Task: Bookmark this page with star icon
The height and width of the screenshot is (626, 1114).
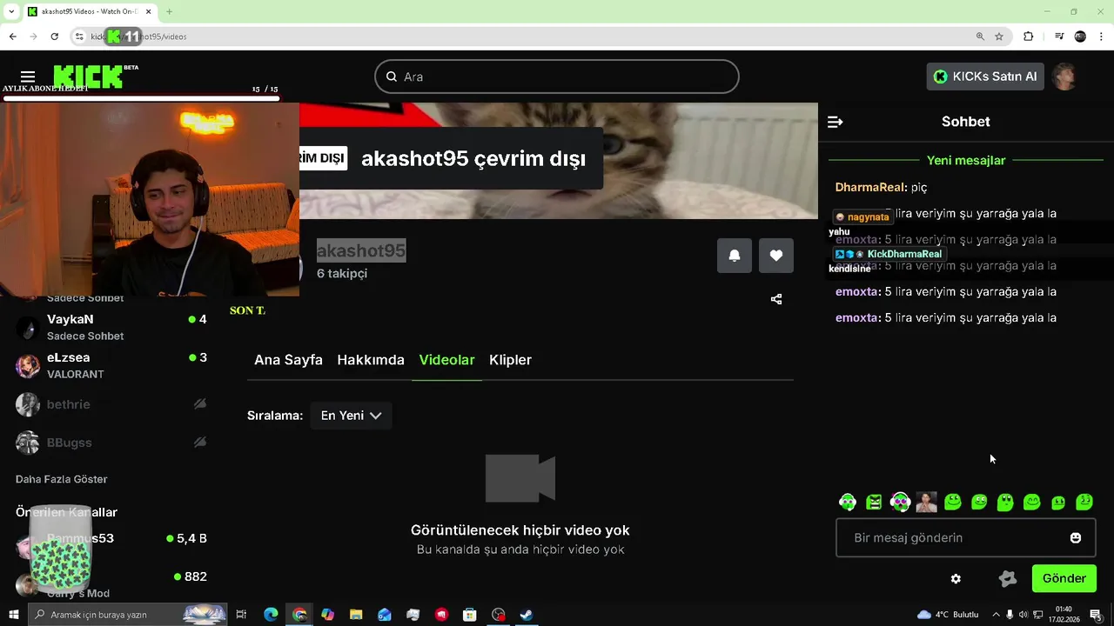Action: [999, 37]
